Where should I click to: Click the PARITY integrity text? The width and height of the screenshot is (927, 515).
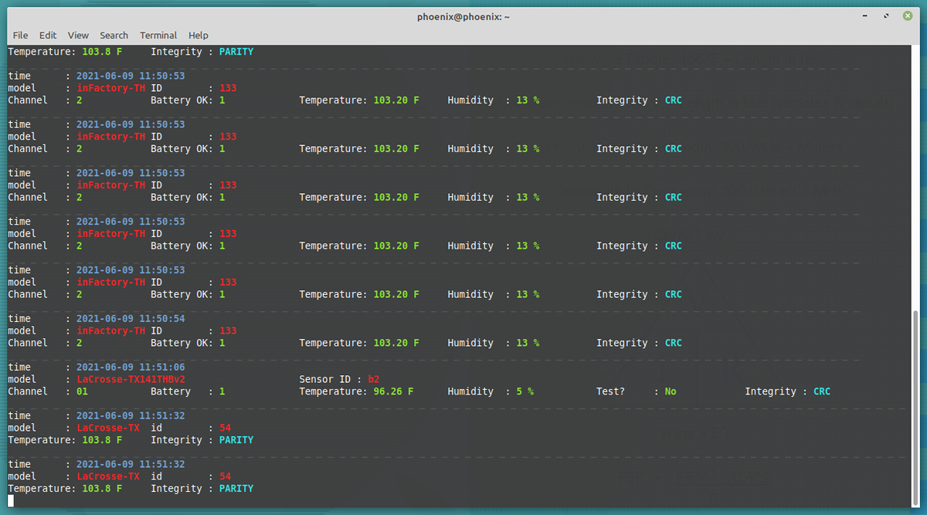coord(236,439)
